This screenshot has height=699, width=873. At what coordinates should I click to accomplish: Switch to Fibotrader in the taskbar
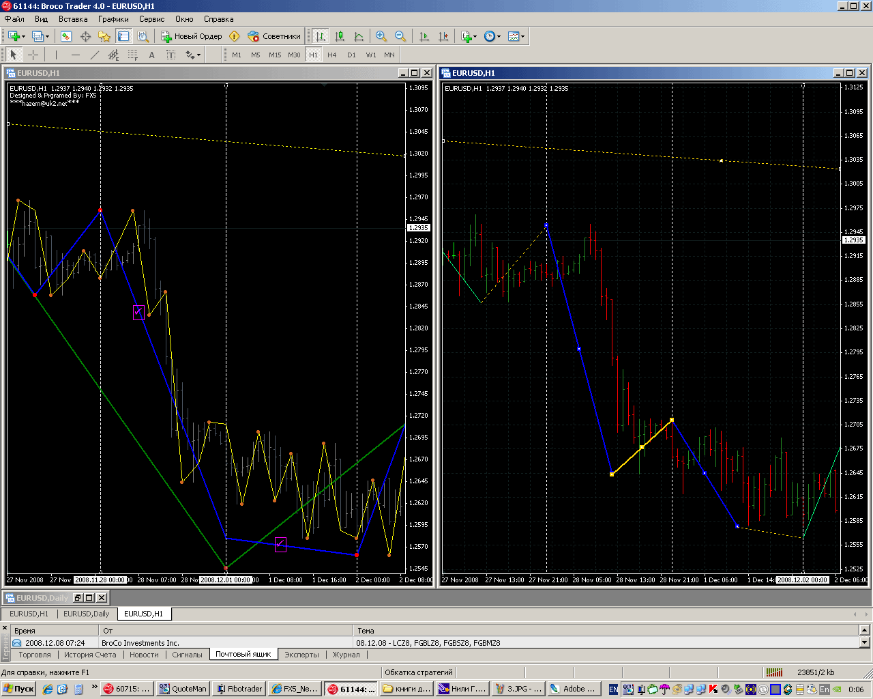[239, 689]
